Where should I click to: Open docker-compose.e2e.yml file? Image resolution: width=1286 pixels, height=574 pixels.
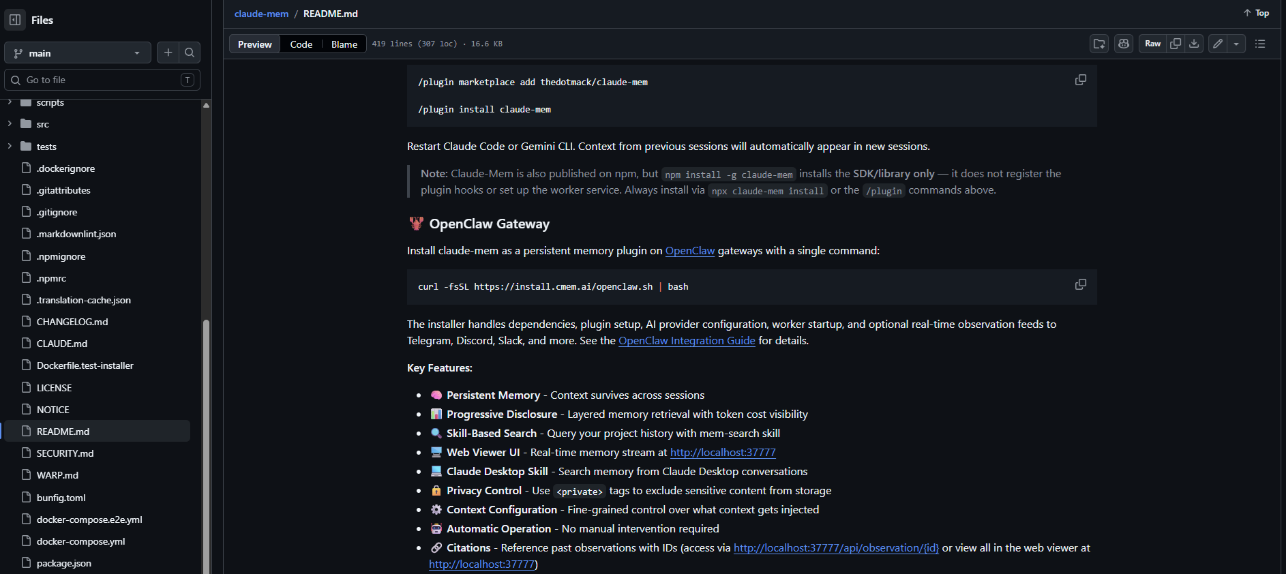pyautogui.click(x=89, y=519)
